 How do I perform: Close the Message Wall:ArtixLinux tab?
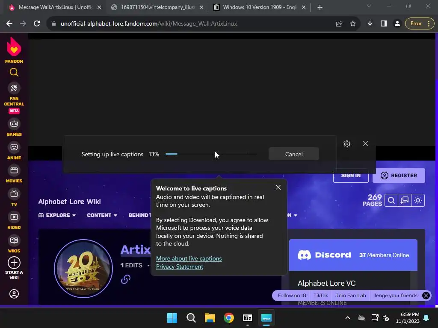point(99,8)
